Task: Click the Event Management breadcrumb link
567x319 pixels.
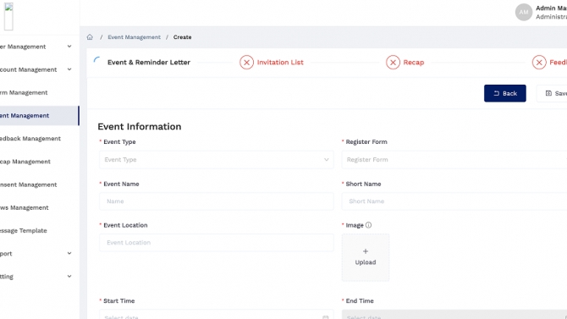Action: [x=134, y=37]
